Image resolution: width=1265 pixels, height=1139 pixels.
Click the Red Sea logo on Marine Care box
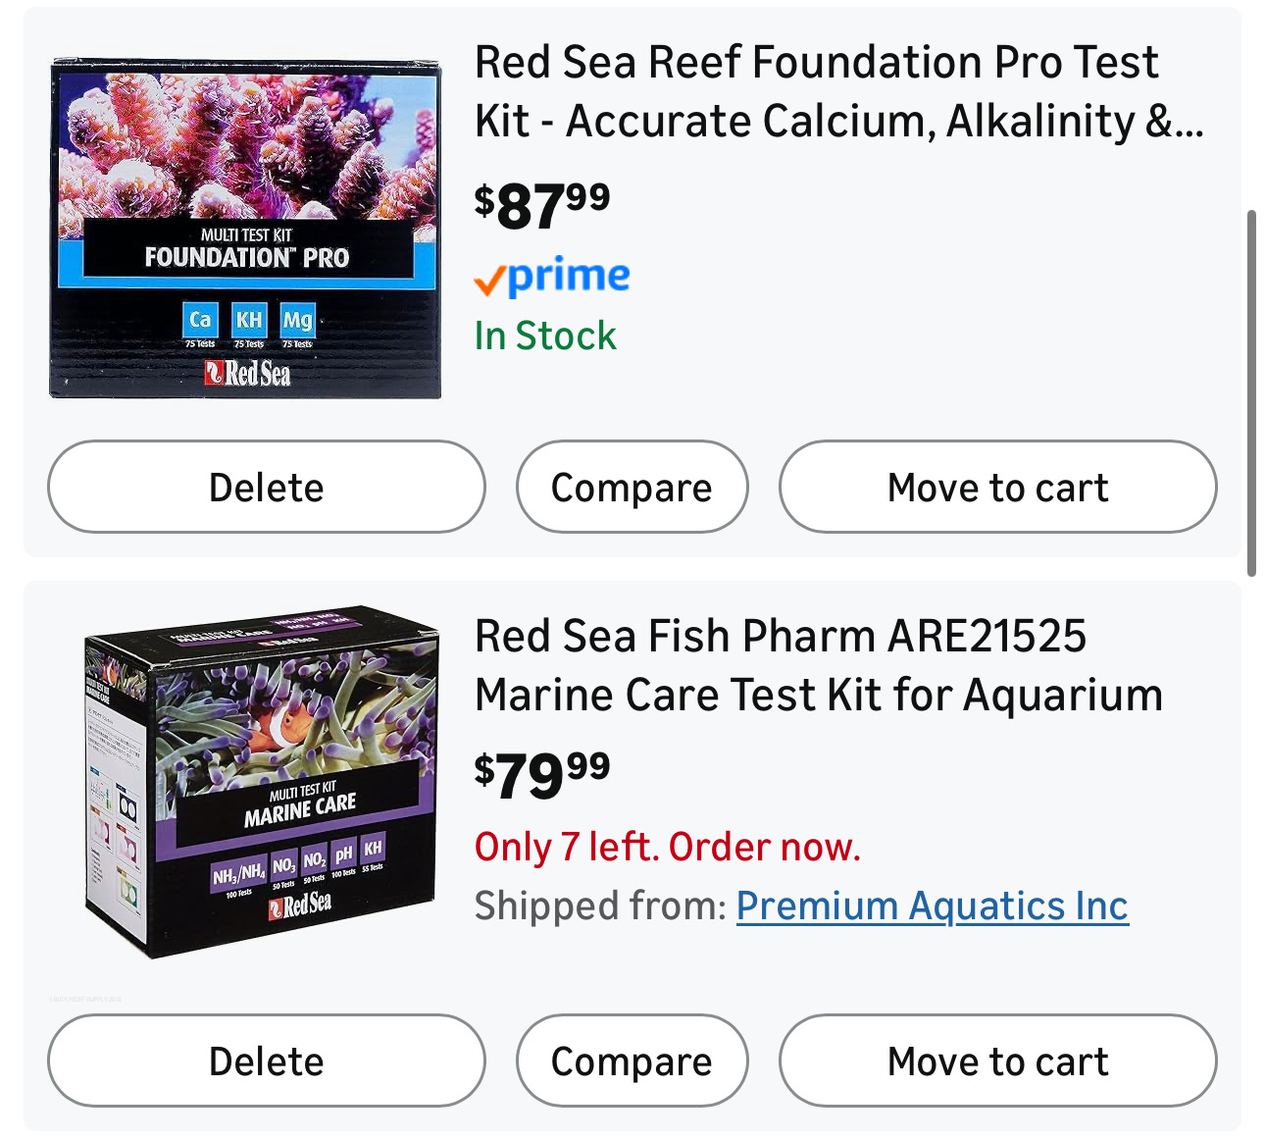[x=300, y=905]
